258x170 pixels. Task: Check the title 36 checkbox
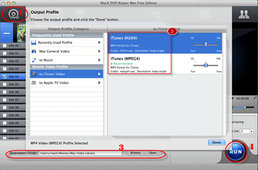pyautogui.click(x=5, y=92)
